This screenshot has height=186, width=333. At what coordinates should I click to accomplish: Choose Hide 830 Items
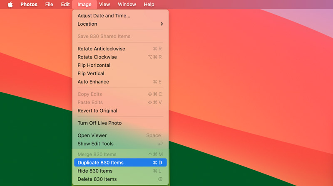(120, 171)
